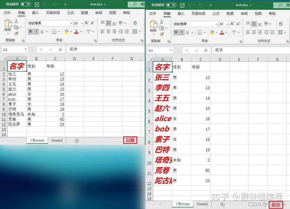Click Paste icon in left window

[8, 23]
